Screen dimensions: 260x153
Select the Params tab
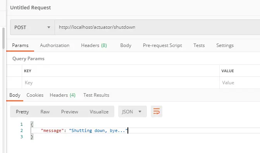[20, 45]
